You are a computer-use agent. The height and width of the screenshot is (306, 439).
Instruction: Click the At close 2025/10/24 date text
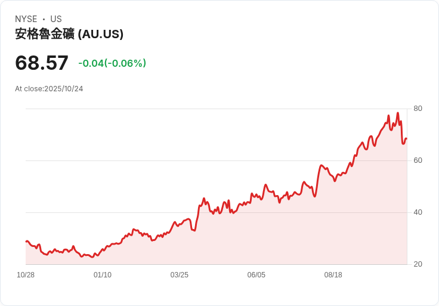(49, 89)
